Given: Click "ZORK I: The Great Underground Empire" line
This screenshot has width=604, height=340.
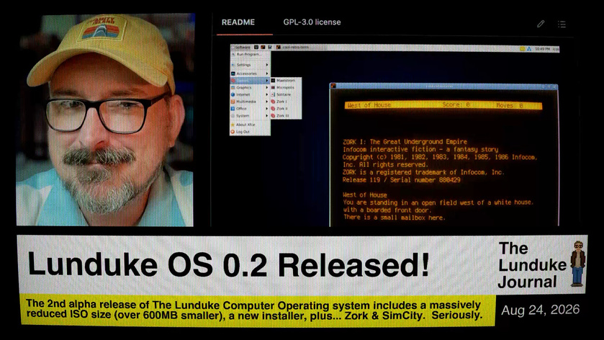Looking at the screenshot, I should point(405,141).
